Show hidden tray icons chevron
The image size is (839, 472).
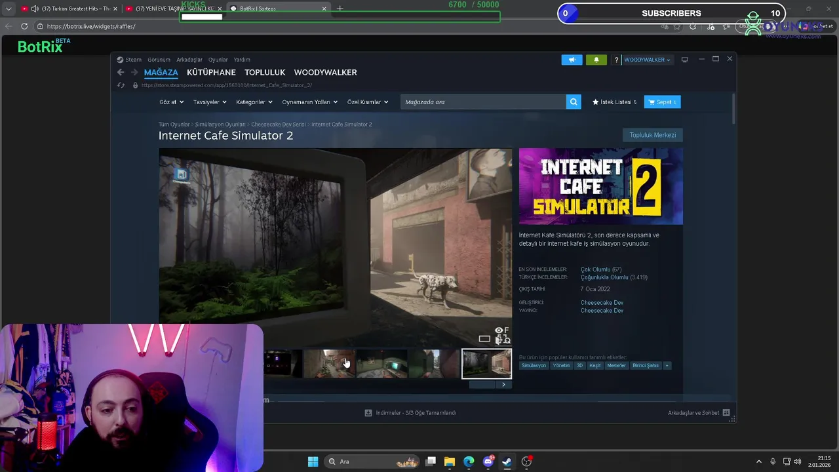[759, 462]
